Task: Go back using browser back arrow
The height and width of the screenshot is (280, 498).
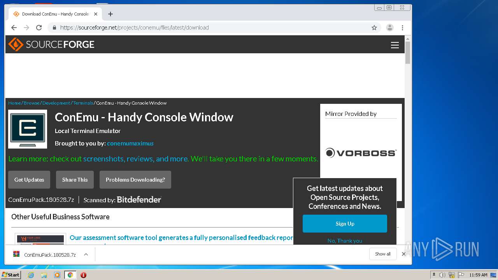Action: (14, 28)
